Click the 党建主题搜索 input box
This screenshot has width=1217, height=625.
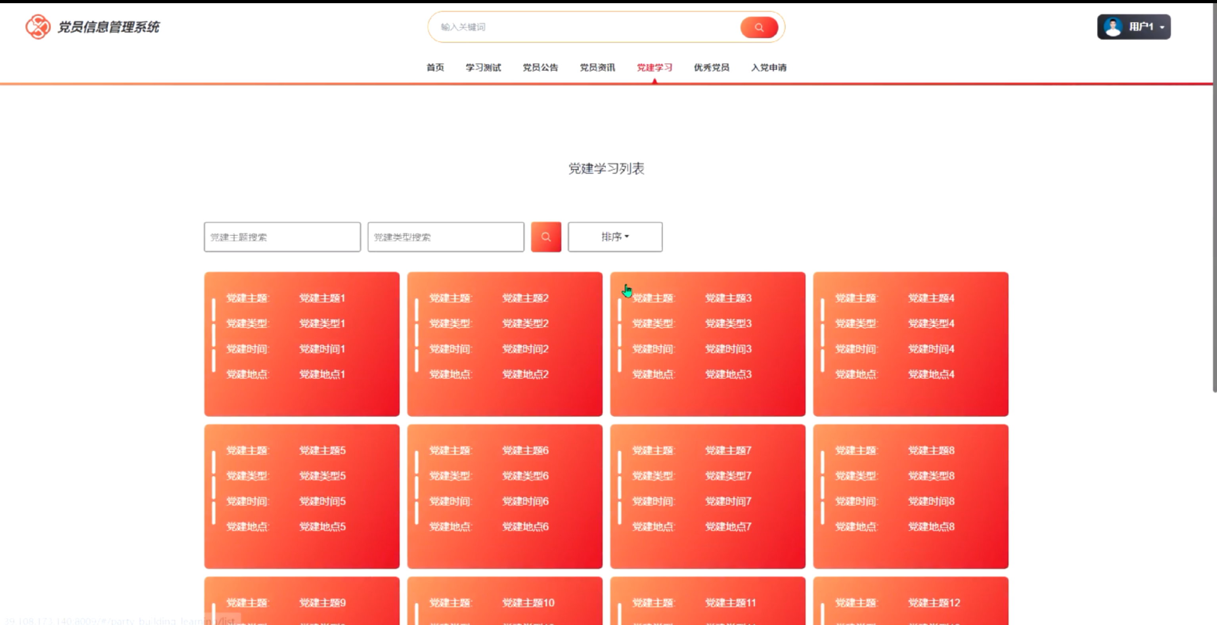(x=282, y=237)
